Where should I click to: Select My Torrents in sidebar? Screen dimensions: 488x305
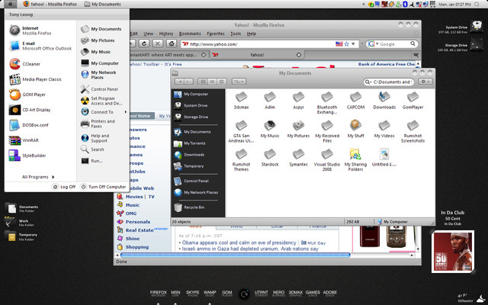(x=190, y=143)
